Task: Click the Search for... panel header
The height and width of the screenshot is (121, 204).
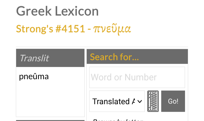Action: point(137,57)
